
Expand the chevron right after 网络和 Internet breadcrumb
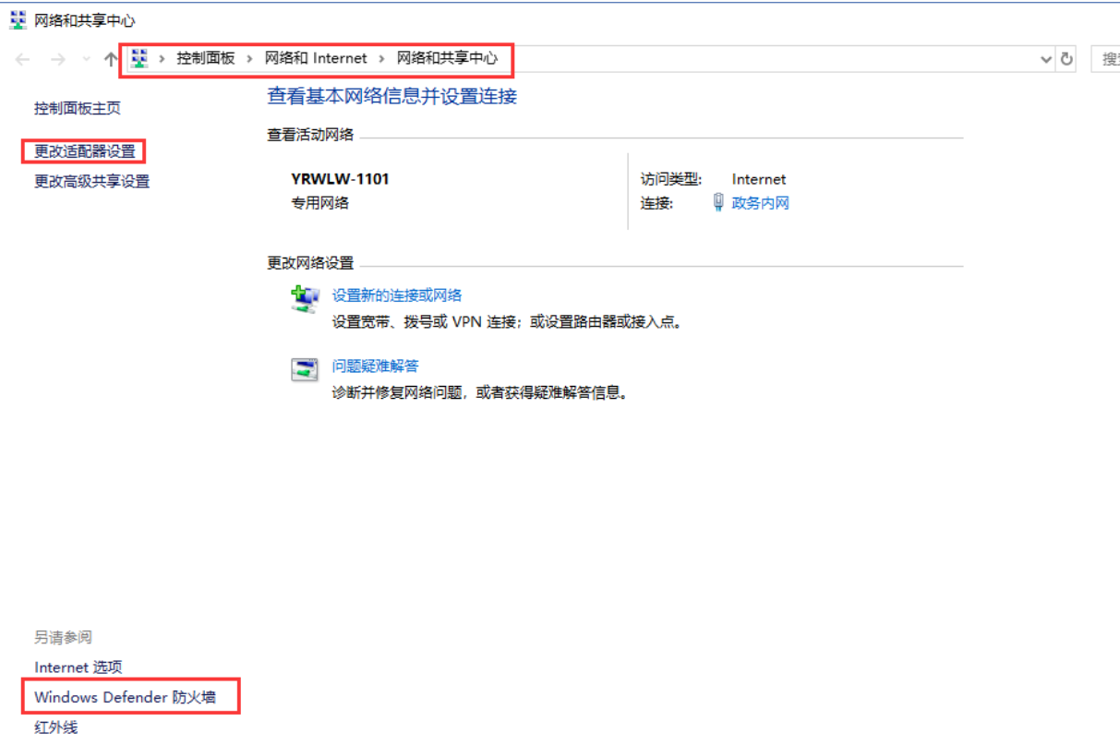point(382,58)
